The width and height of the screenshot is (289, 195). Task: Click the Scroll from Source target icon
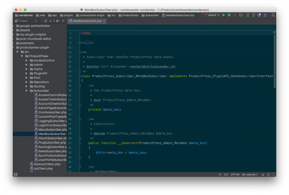coord(46,21)
